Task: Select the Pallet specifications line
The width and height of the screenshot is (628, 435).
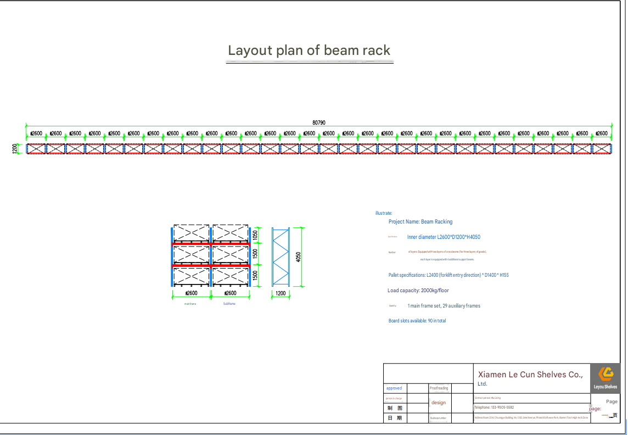Action: [448, 275]
